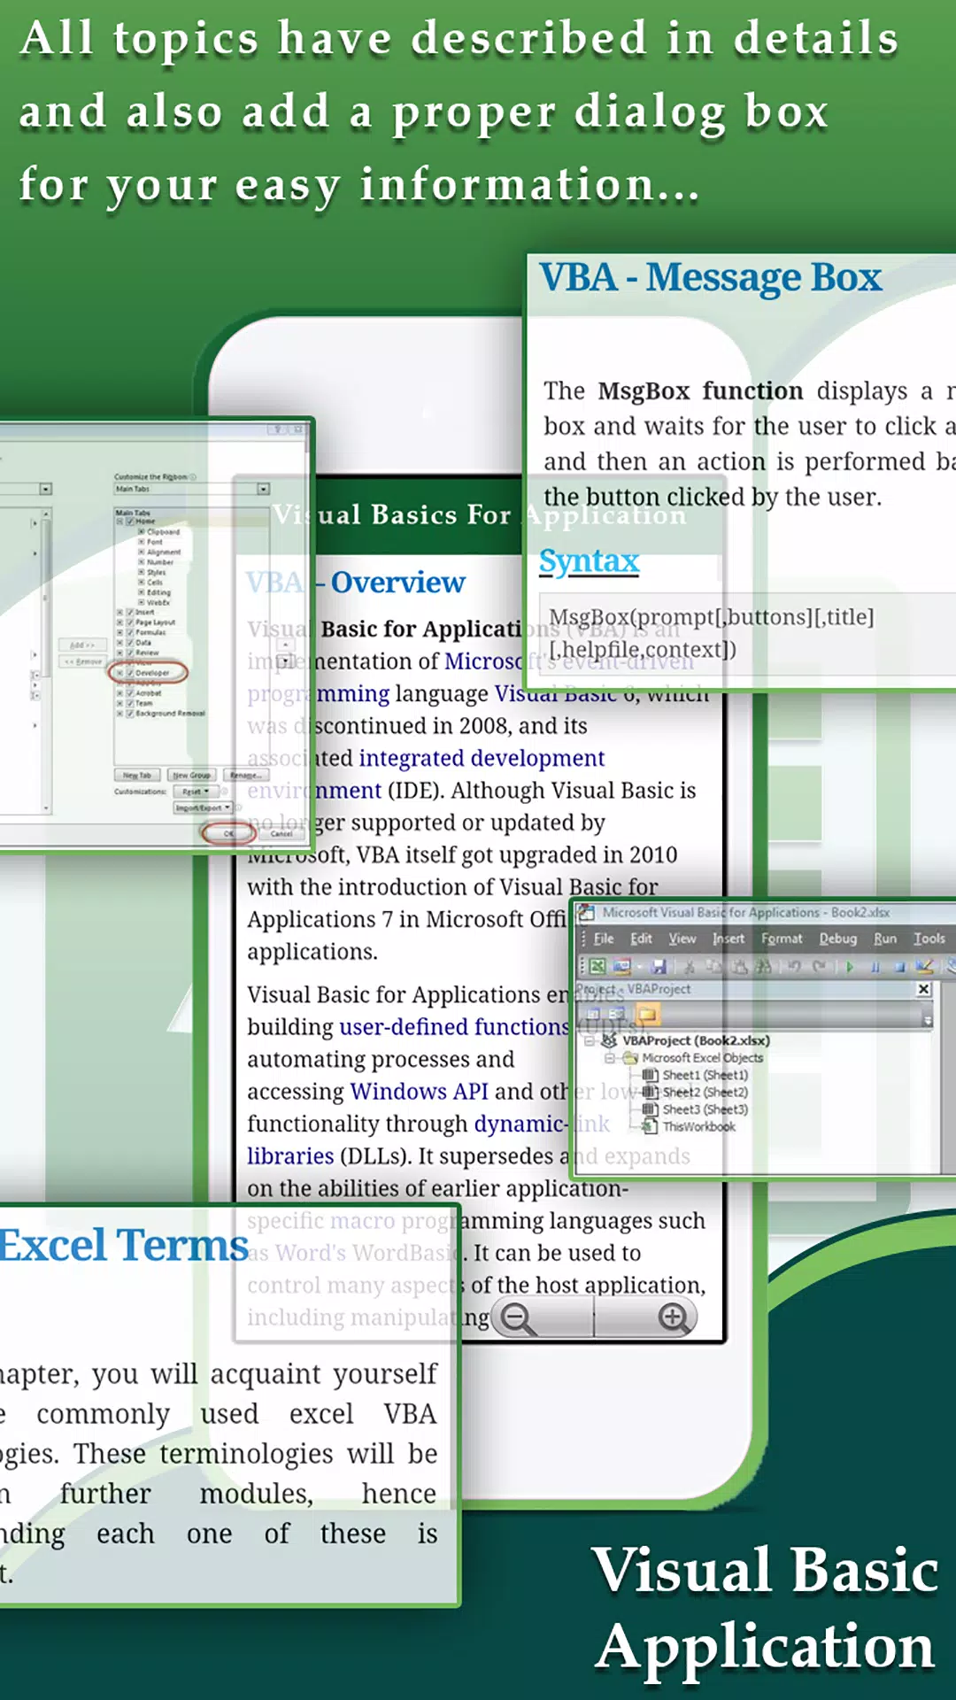Collapse the VBAProject (Book2.xlsx) tree node
Viewport: 956px width, 1700px height.
[590, 1041]
